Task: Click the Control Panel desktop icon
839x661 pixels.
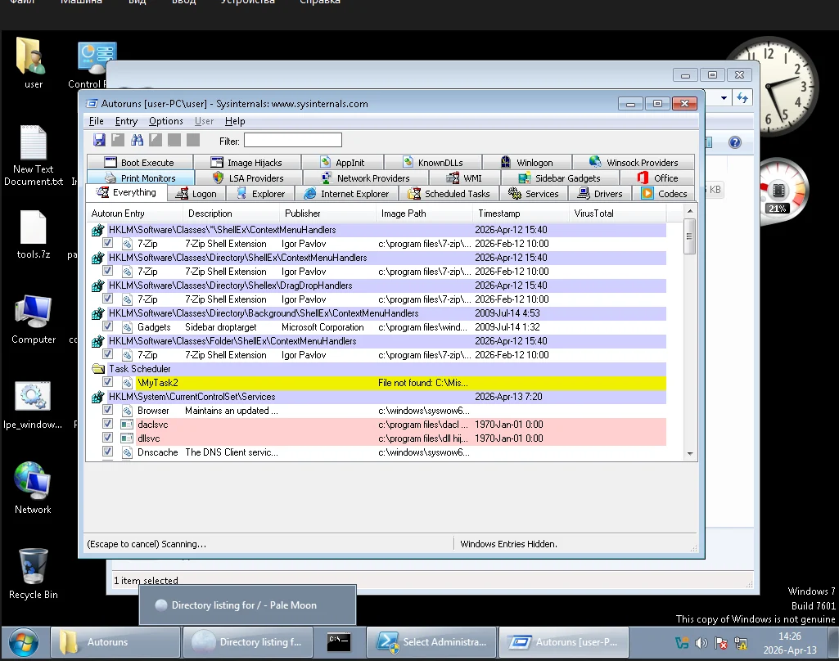Action: 92,64
